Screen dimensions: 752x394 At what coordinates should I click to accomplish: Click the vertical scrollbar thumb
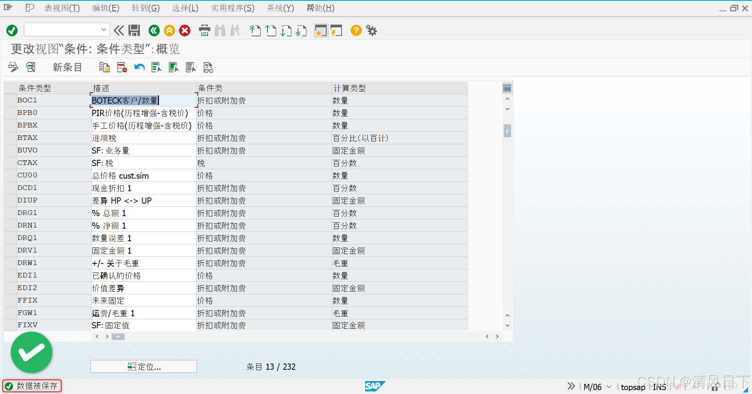pyautogui.click(x=507, y=131)
